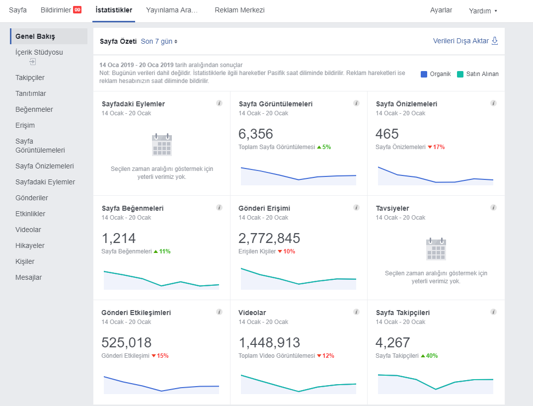
Task: Click info icon on Sayfa Görüntülemeleri card
Action: pyautogui.click(x=356, y=103)
